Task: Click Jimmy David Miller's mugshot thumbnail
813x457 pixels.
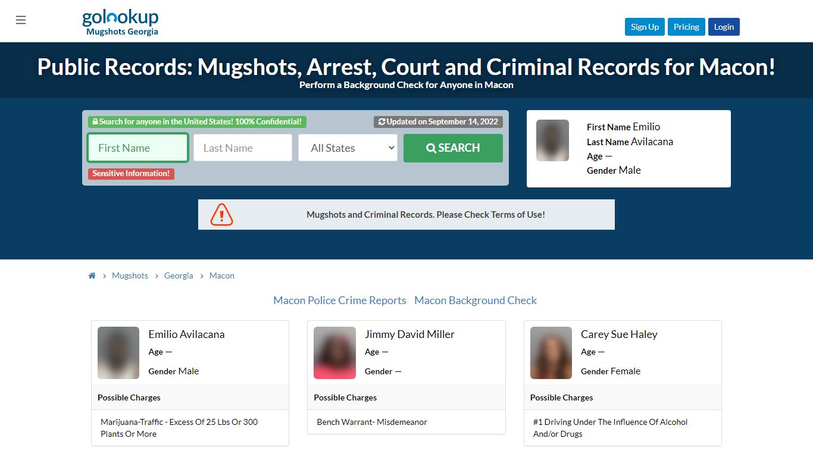Action: [x=334, y=353]
